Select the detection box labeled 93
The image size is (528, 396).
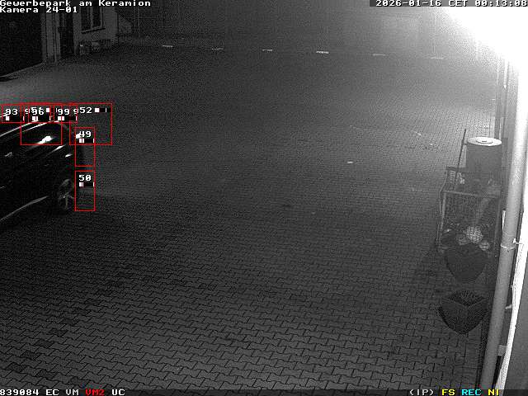tap(11, 113)
